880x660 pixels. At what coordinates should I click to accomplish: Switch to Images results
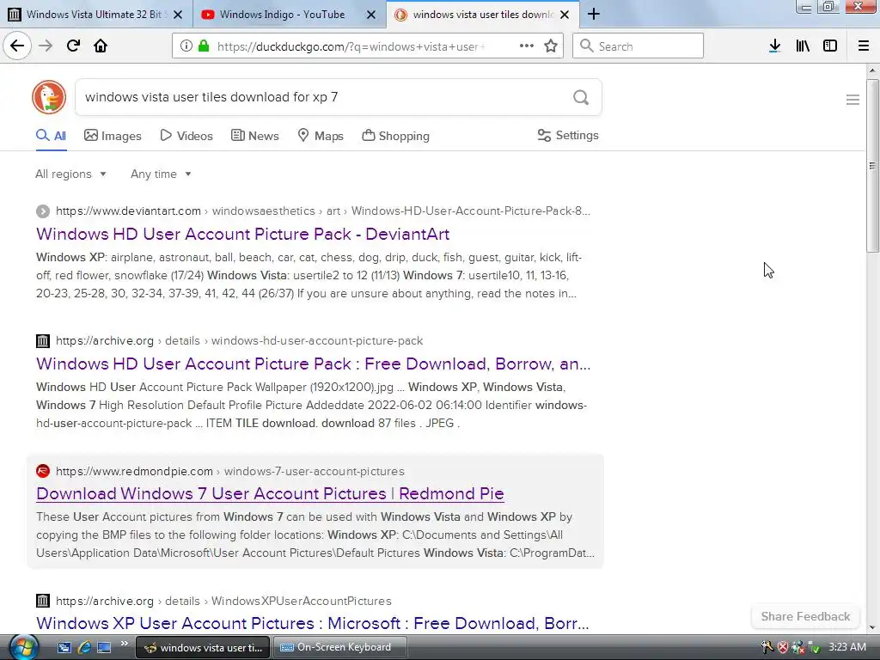coord(113,136)
